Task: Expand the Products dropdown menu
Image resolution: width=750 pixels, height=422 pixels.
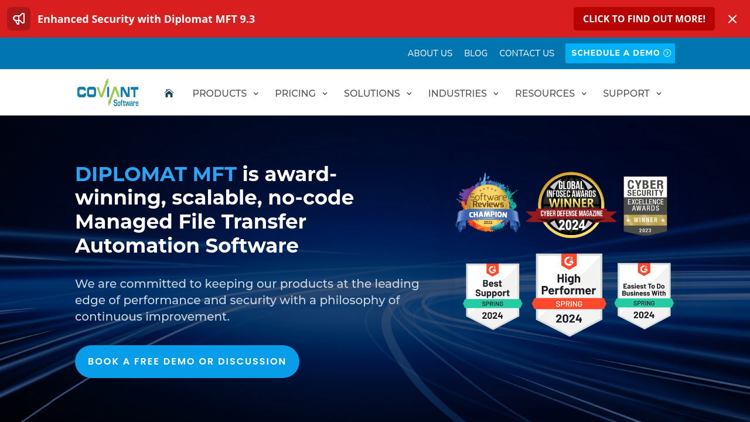Action: click(x=225, y=93)
